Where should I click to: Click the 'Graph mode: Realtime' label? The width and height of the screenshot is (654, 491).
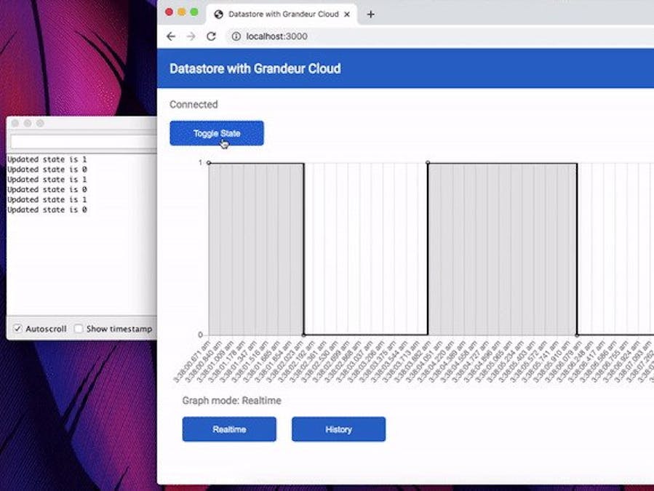point(231,401)
